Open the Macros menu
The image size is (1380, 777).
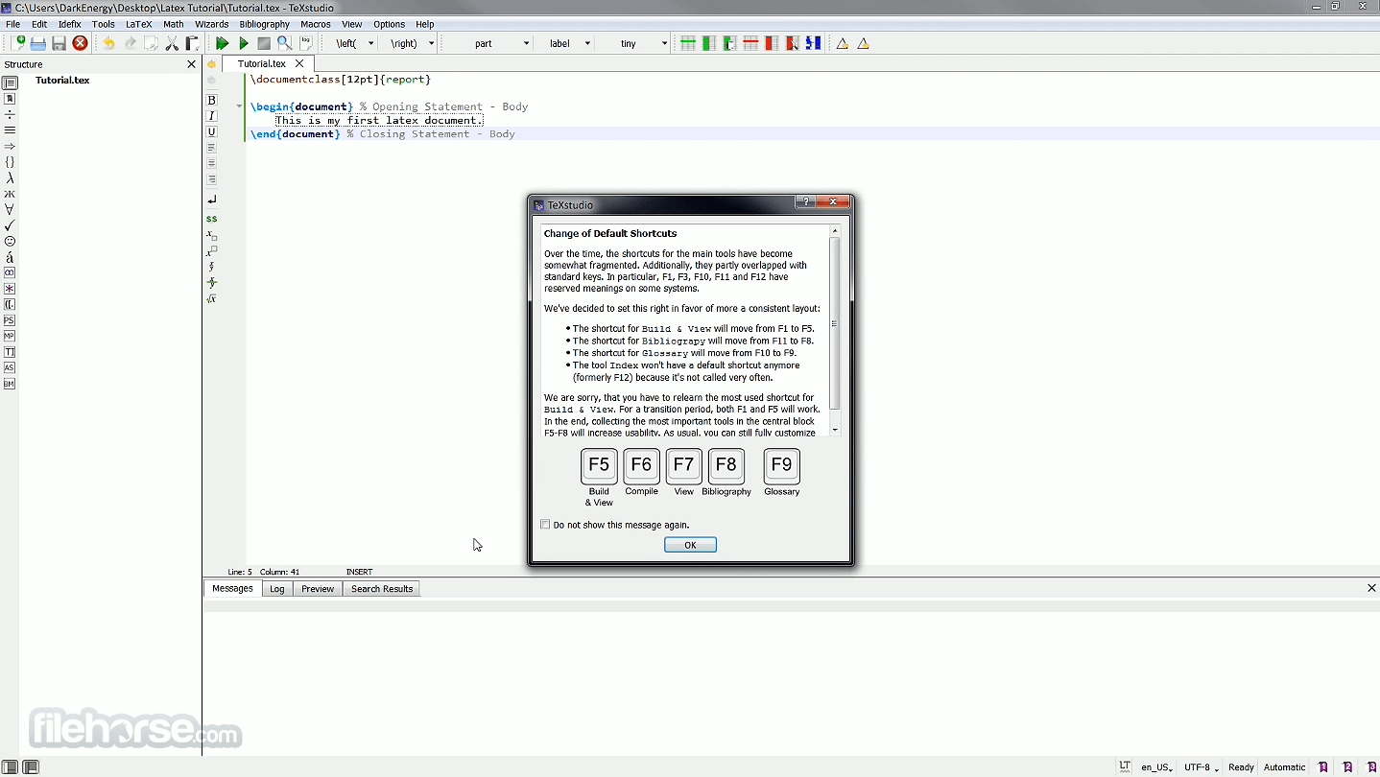point(316,24)
